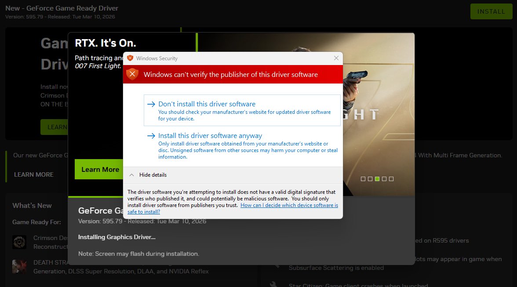Select the first carousel slide indicator
Viewport: 517px width, 287px height.
(x=363, y=179)
